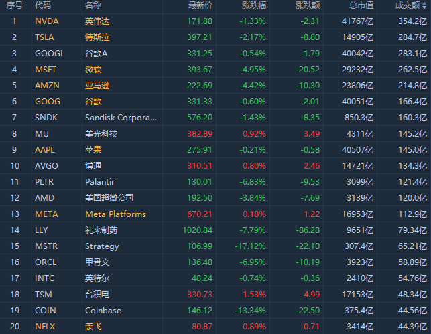Viewport: 431px width, 334px height.
Task: Click the AAPL ticker code
Action: pyautogui.click(x=46, y=150)
